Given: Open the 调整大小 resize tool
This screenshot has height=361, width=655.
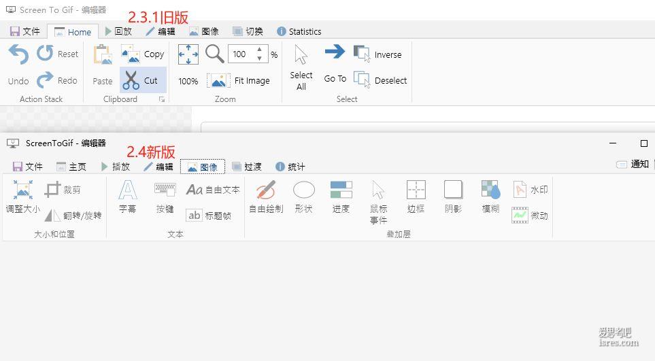Looking at the screenshot, I should pos(23,196).
